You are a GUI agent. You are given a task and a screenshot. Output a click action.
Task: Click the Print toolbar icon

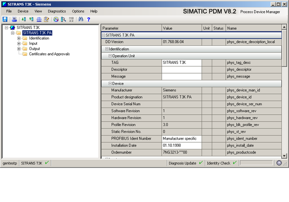pyautogui.click(x=14, y=19)
